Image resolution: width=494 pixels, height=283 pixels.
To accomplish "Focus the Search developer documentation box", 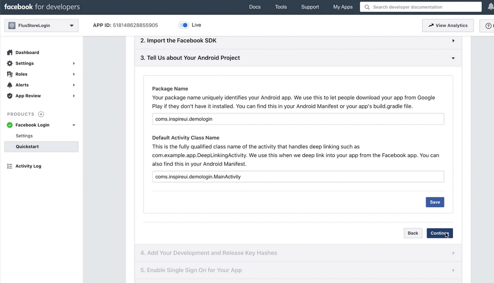I will [421, 7].
